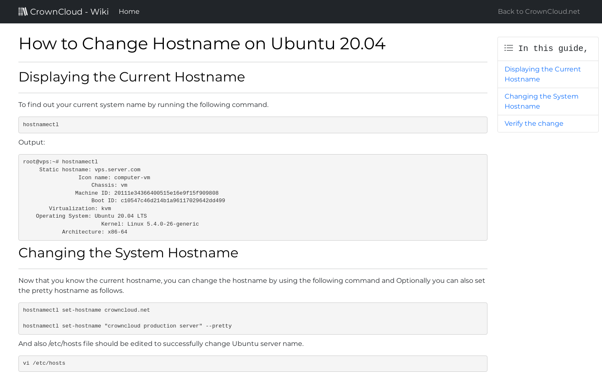Click the page title How to Change Hostname

tap(202, 43)
